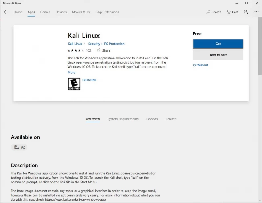This screenshot has width=262, height=203.
Task: Open the PC Protection category link
Action: pyautogui.click(x=114, y=44)
